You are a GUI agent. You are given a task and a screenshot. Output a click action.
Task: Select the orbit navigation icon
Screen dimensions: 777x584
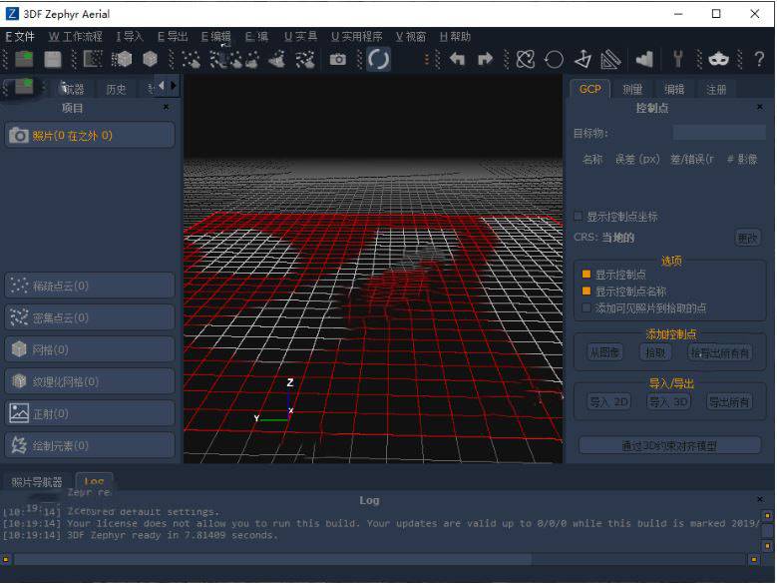tap(526, 60)
